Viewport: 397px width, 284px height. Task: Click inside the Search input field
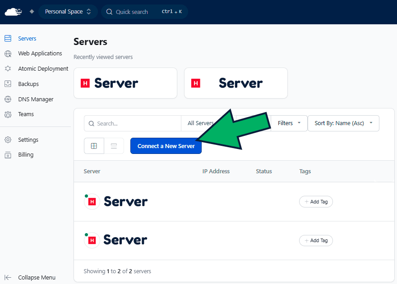pyautogui.click(x=132, y=123)
